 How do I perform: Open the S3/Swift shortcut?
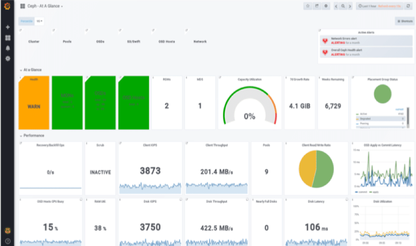133,42
